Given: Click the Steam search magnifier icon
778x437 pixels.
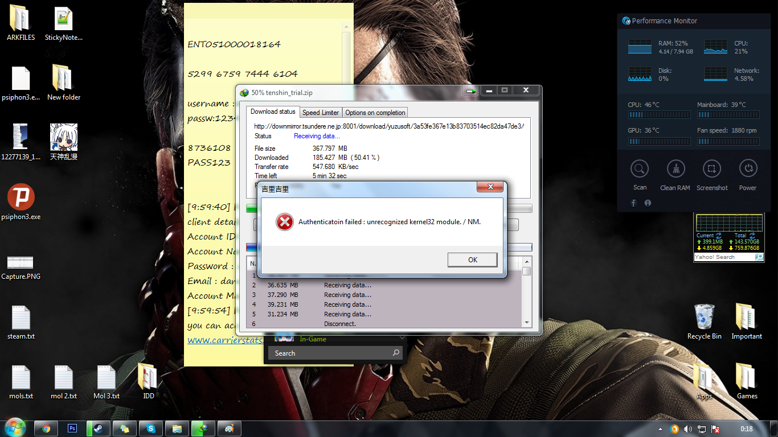Looking at the screenshot, I should [x=396, y=353].
